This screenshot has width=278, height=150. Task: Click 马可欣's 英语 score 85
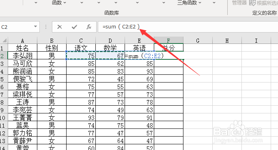[x=139, y=63]
